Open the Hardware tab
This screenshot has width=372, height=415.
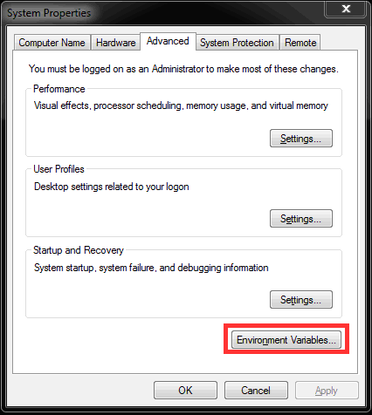[115, 43]
